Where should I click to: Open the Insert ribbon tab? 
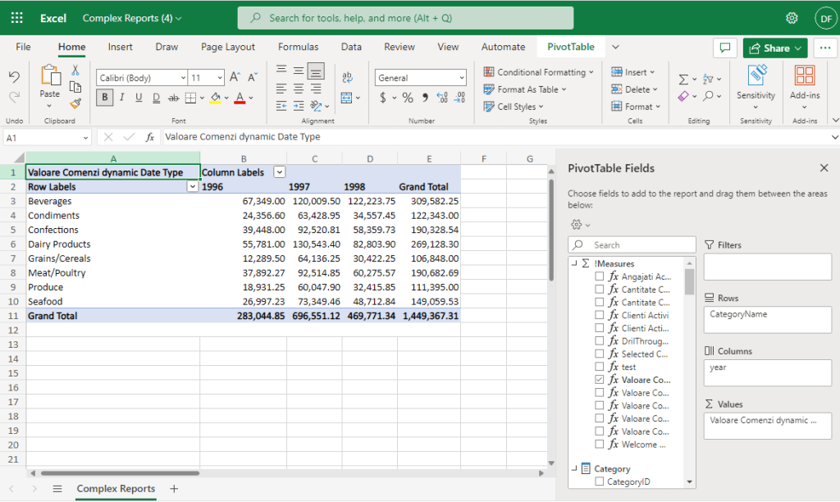pyautogui.click(x=121, y=47)
